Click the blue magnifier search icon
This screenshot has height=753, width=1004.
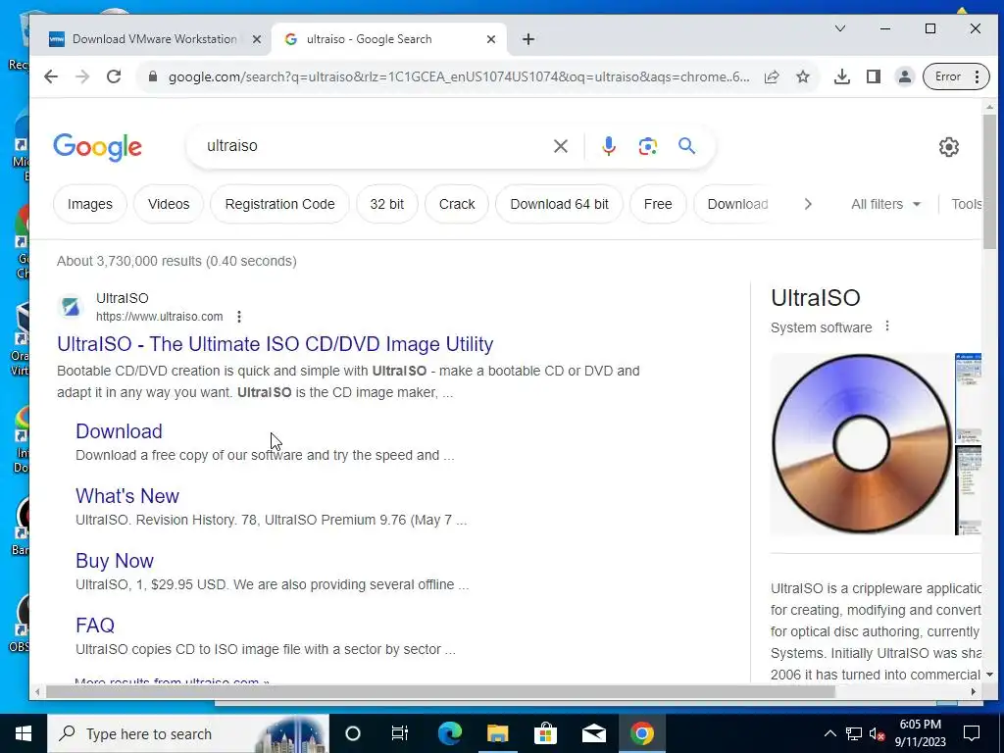click(686, 146)
